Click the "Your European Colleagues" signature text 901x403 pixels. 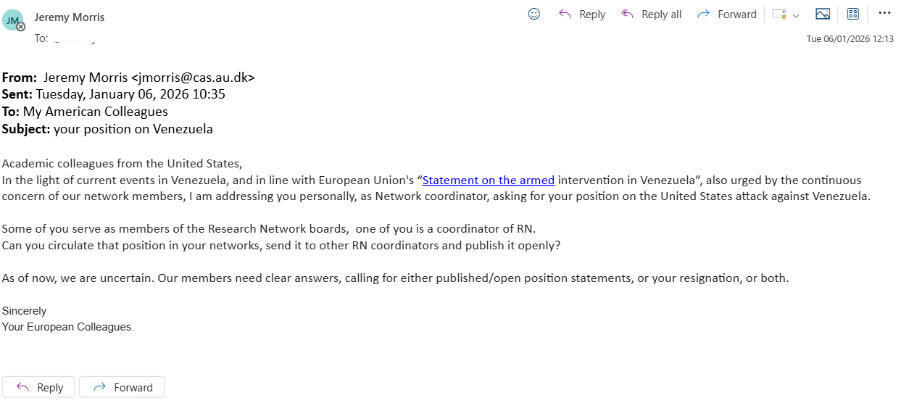[x=67, y=327]
